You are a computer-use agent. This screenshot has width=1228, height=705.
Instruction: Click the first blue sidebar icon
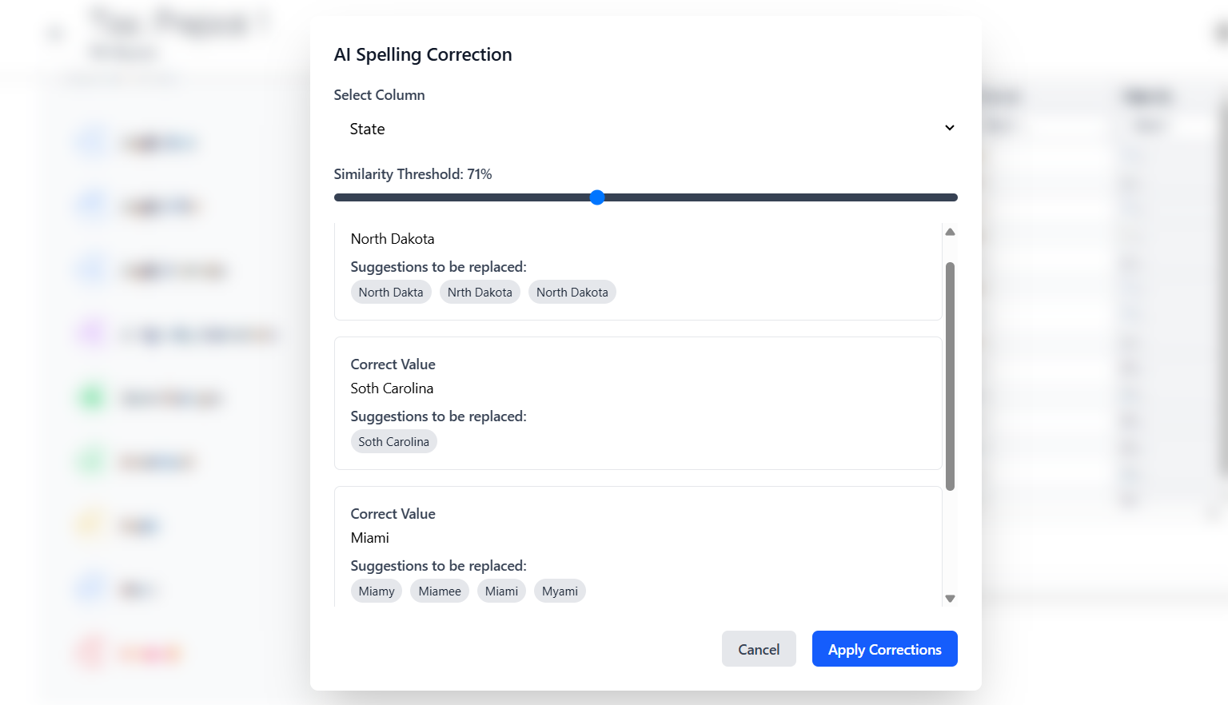click(x=90, y=142)
